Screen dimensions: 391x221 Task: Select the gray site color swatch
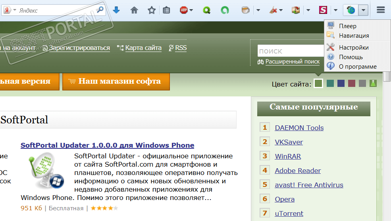pyautogui.click(x=362, y=83)
